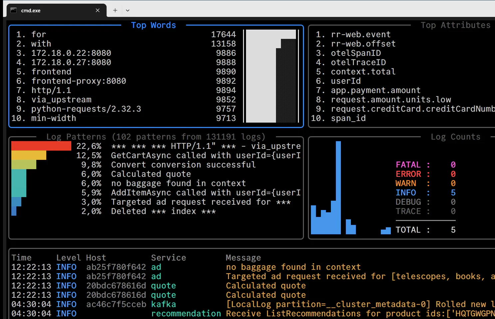Click attribute 'span_id'
The image size is (495, 319).
[x=348, y=118]
